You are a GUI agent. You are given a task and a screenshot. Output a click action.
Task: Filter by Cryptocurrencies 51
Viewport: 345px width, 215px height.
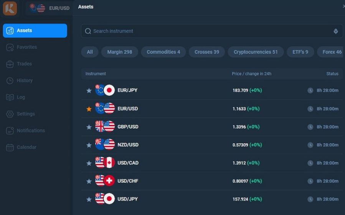pos(256,52)
